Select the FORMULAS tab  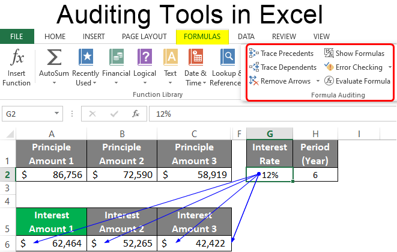click(x=202, y=37)
